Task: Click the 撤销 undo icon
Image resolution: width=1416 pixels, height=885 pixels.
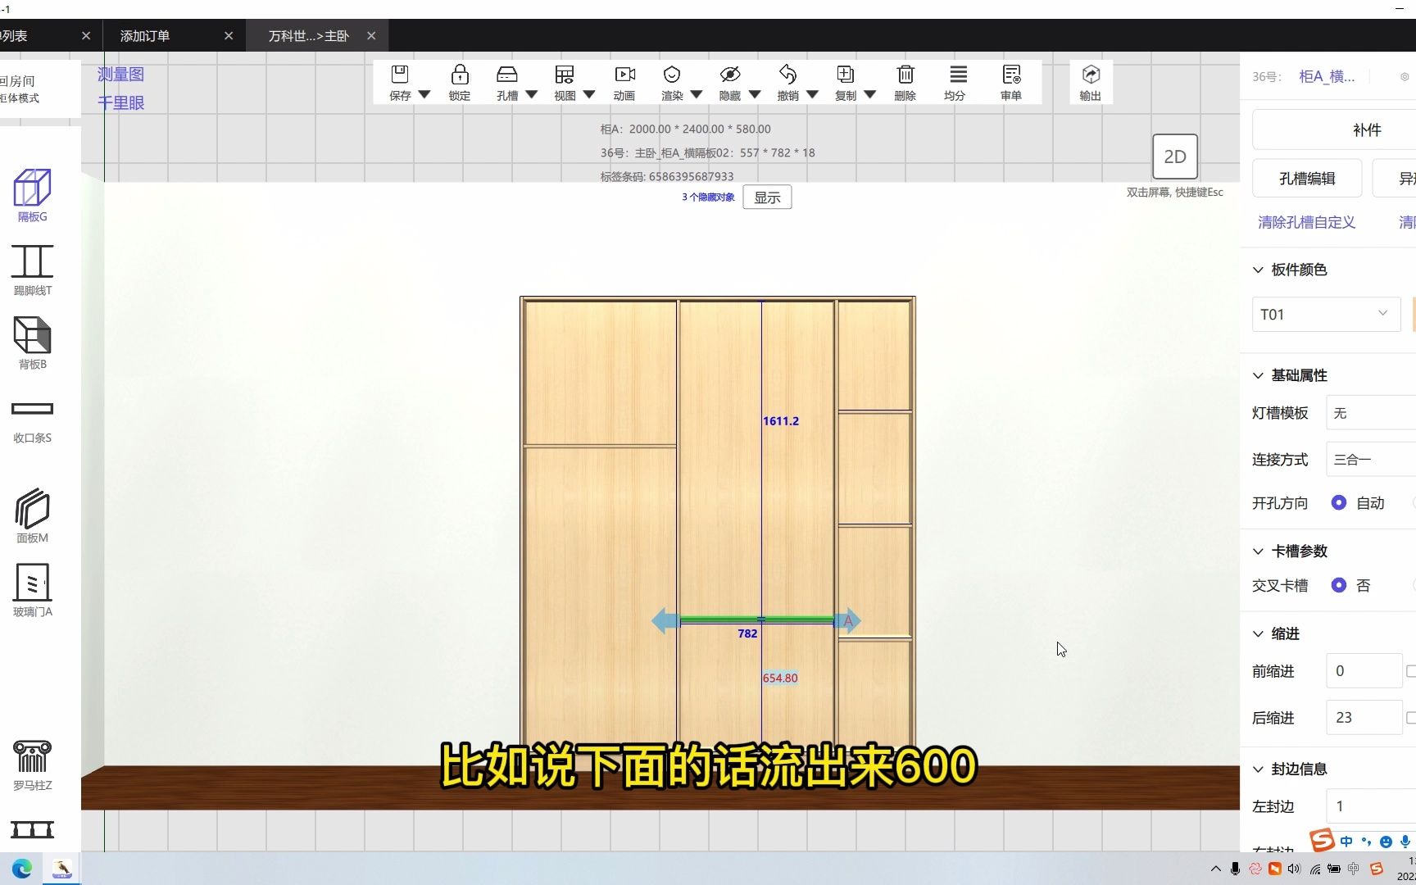Action: [x=787, y=75]
